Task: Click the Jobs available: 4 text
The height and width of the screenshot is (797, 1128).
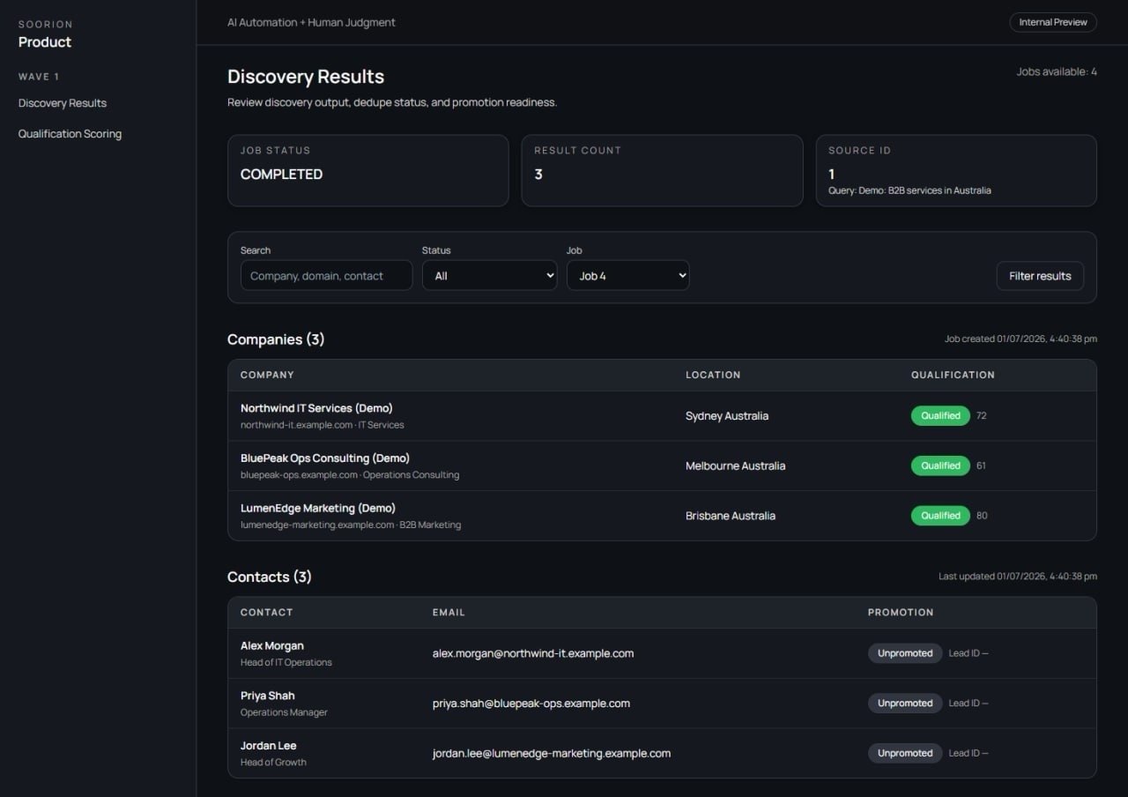Action: (1057, 71)
